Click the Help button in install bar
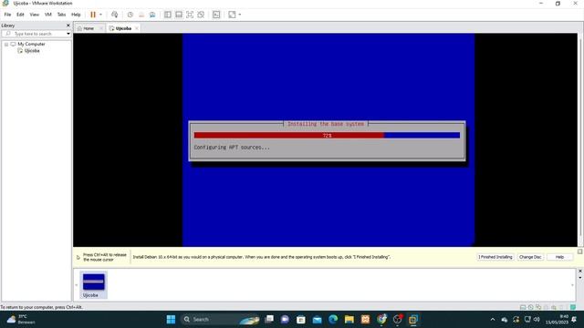Viewport: 584px width, 328px height. 559,257
